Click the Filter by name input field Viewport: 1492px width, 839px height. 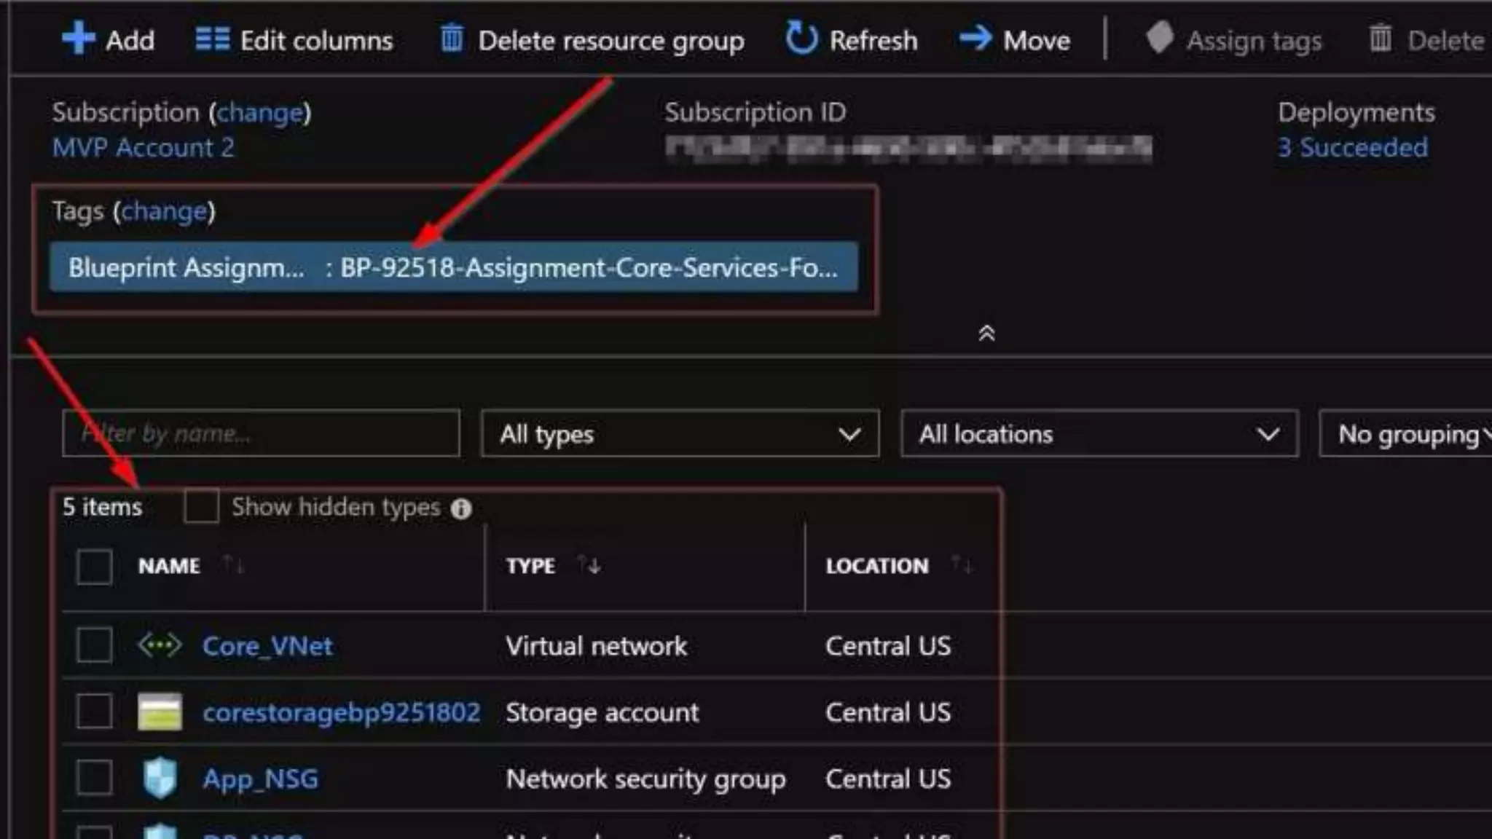[261, 434]
